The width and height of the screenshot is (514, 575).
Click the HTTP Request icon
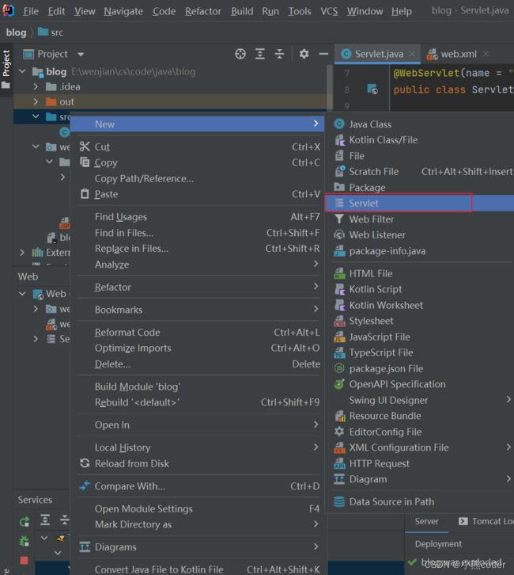[x=339, y=463]
